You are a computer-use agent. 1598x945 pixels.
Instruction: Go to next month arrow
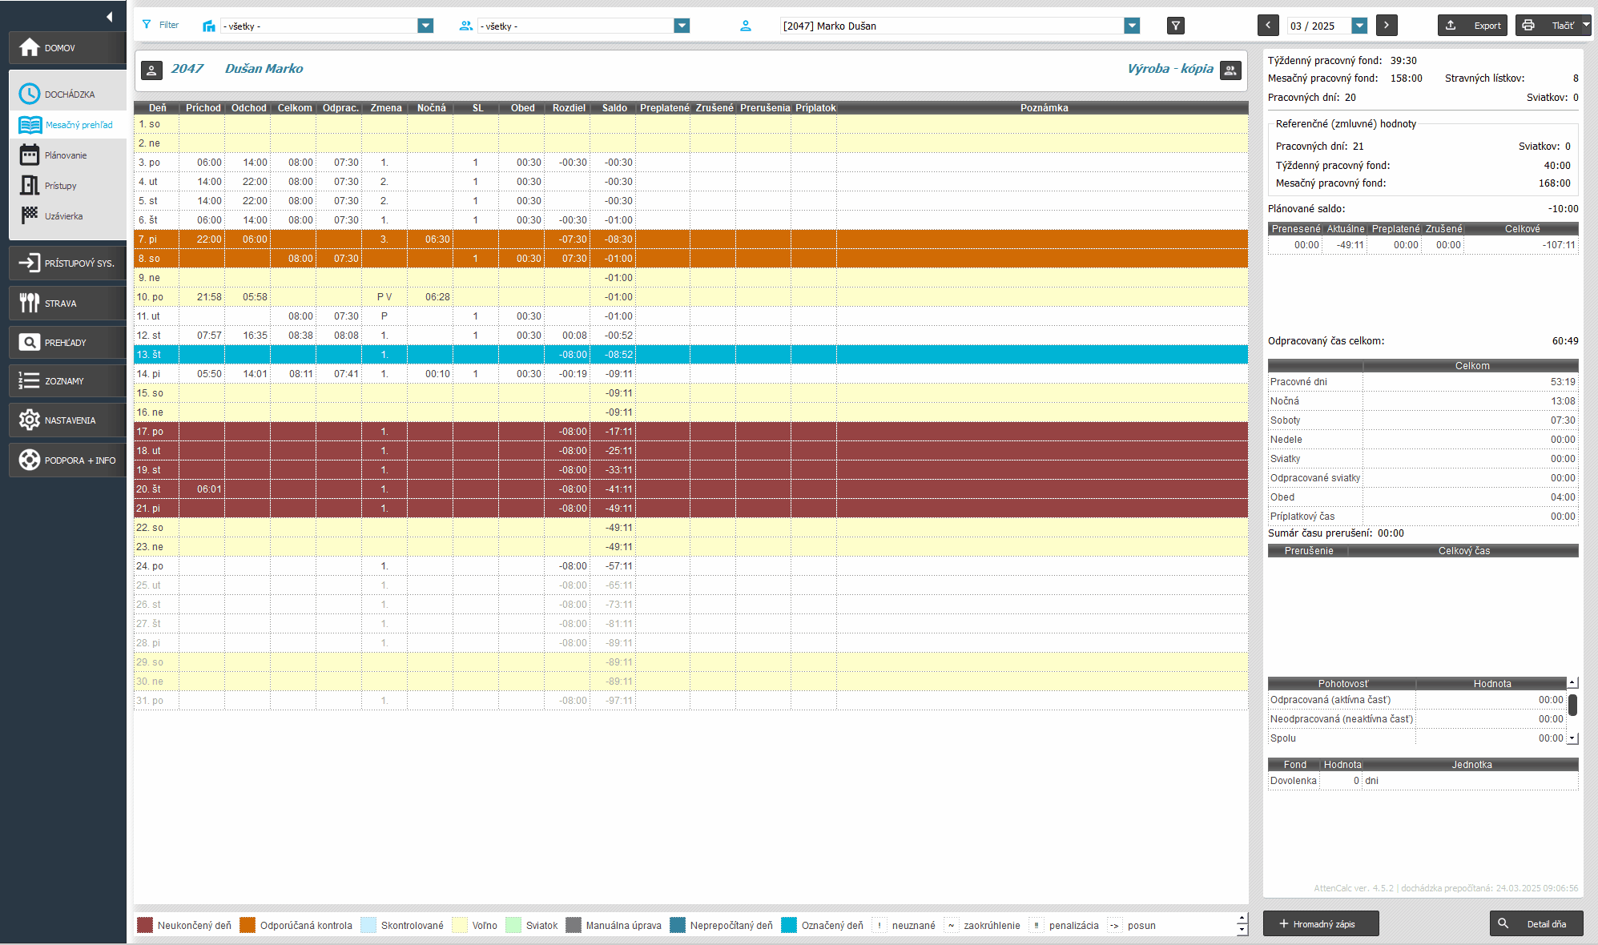[1387, 26]
